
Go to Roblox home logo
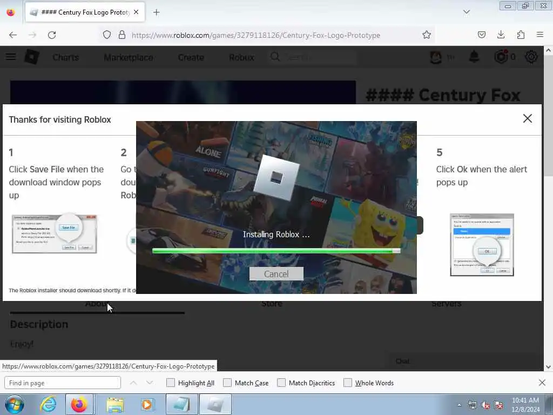32,57
